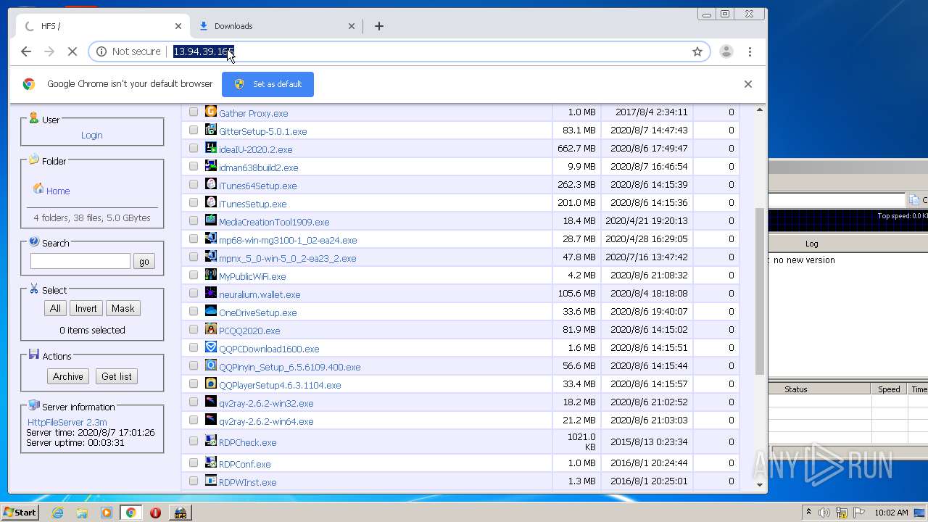
Task: Tick the checkbox for OneDriveSetup.exe
Action: (x=194, y=312)
